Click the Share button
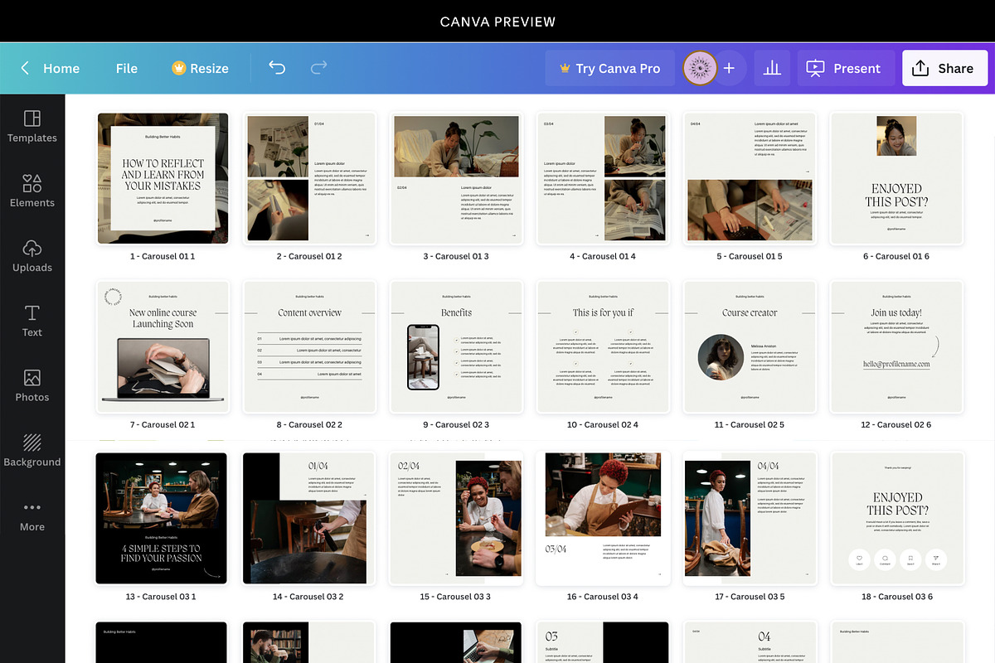 pos(945,68)
